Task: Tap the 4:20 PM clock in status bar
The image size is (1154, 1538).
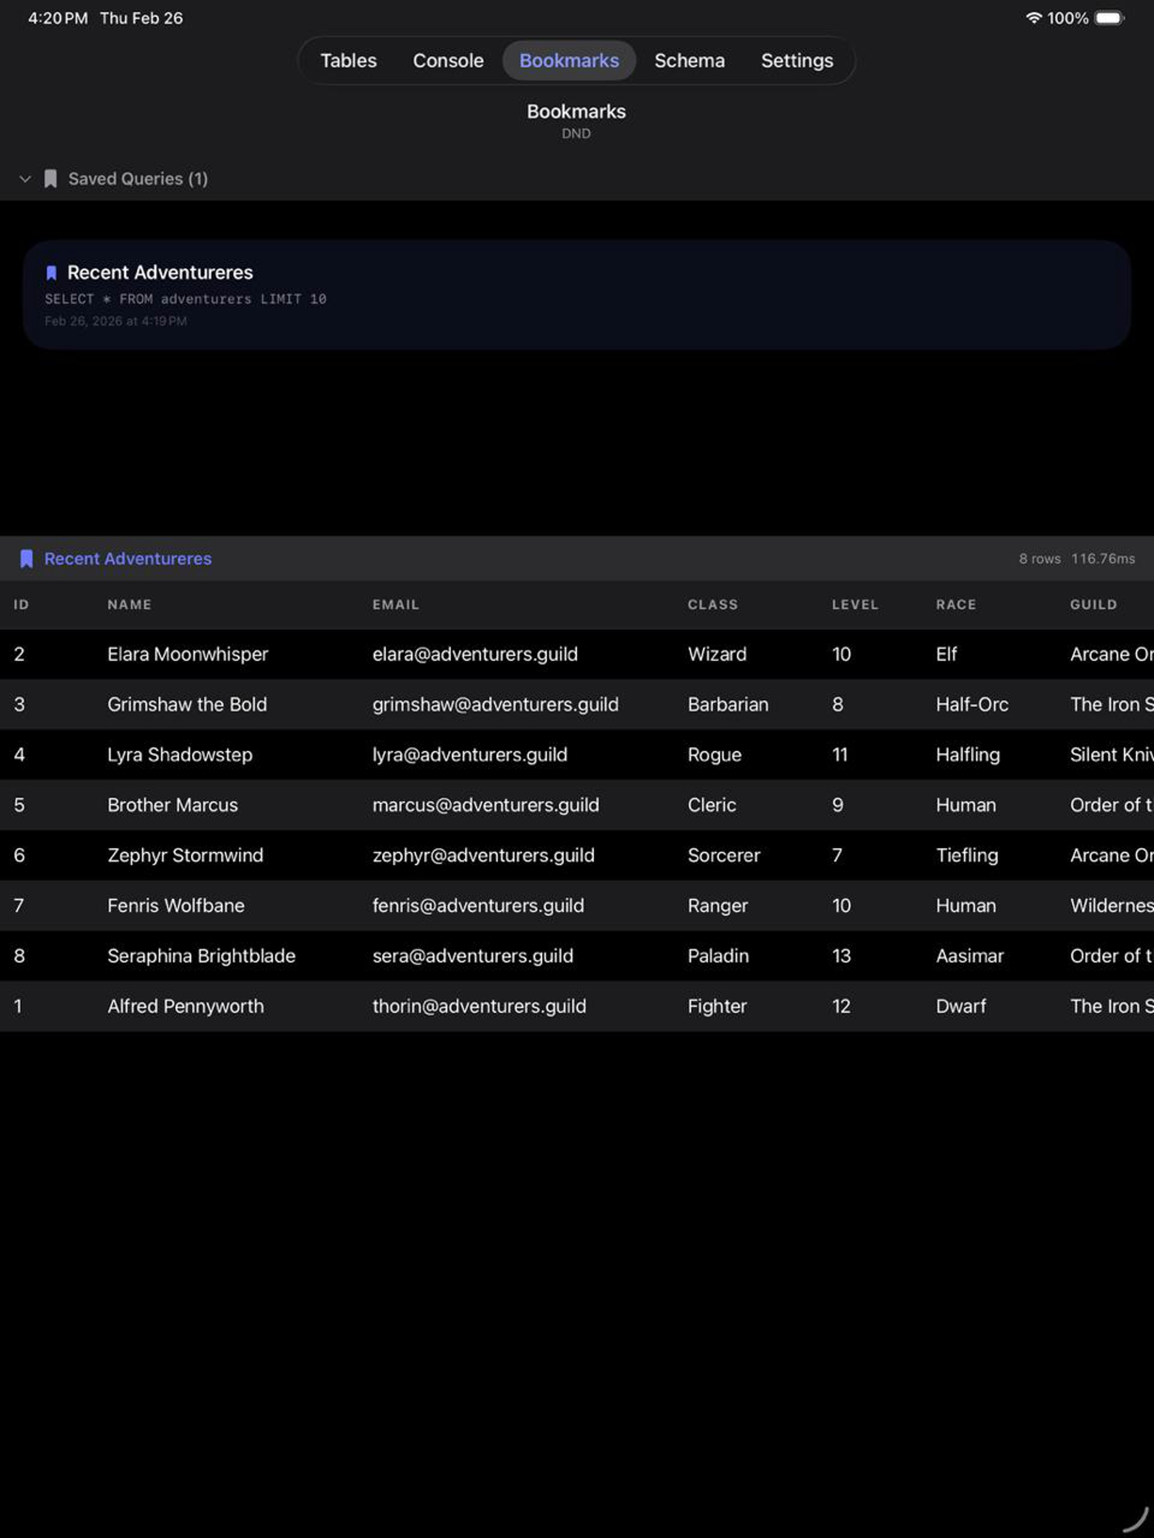Action: 58,18
